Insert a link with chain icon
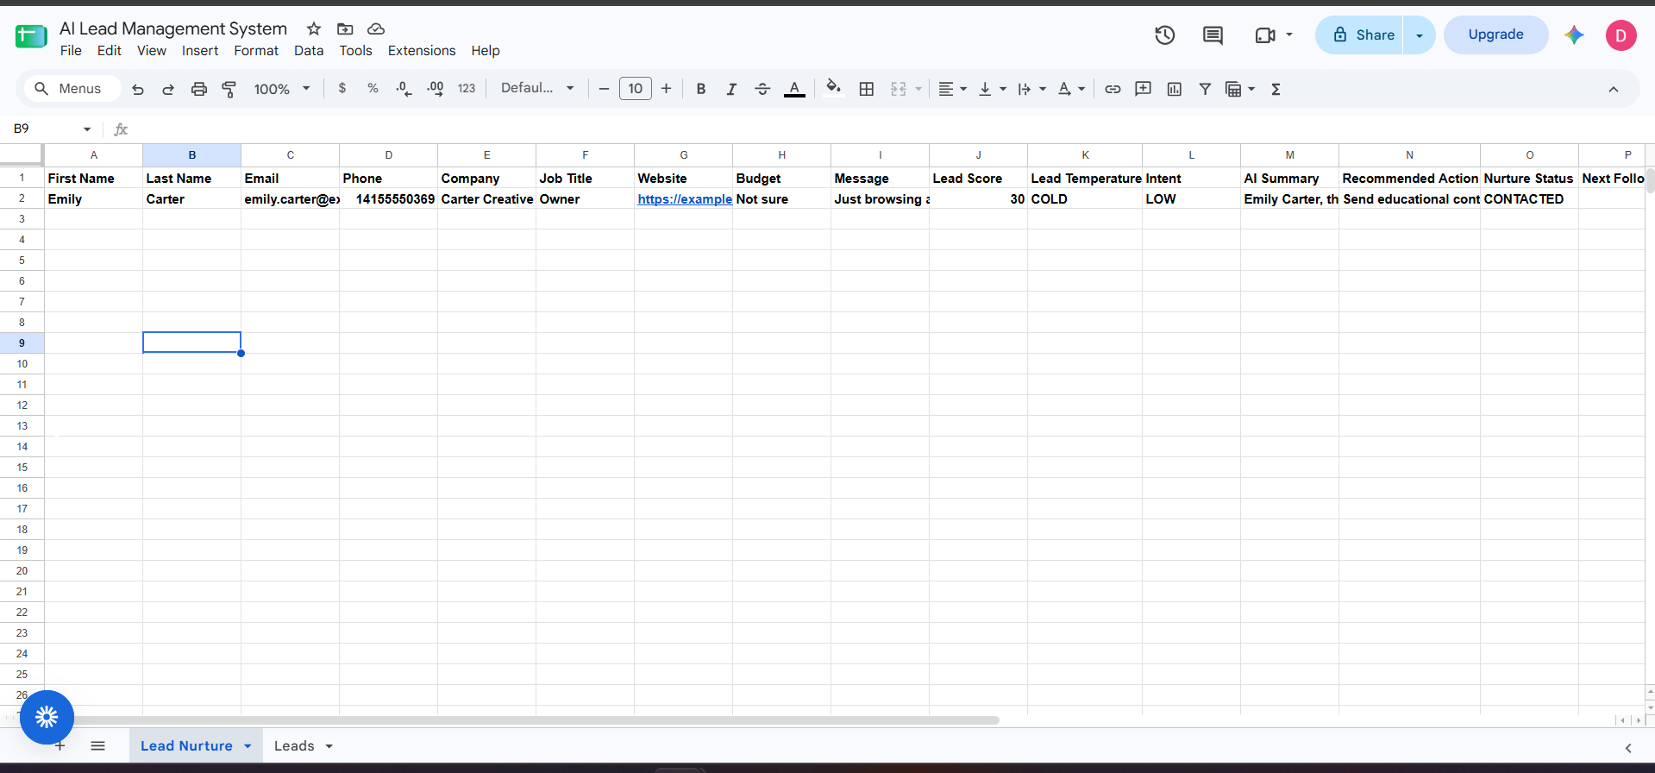The height and width of the screenshot is (773, 1655). click(1113, 89)
